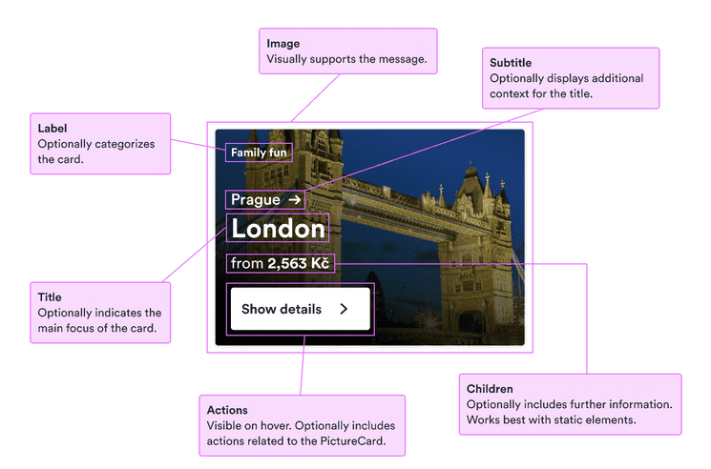Screen dimensions: 711x469
Task: Click the 'Title' annotation heading
Action: point(50,297)
